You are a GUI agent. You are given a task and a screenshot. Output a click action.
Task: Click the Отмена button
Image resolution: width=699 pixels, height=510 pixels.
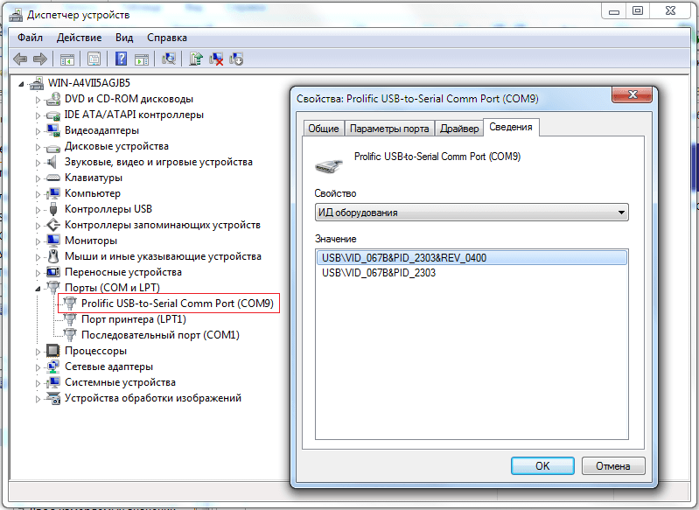613,466
